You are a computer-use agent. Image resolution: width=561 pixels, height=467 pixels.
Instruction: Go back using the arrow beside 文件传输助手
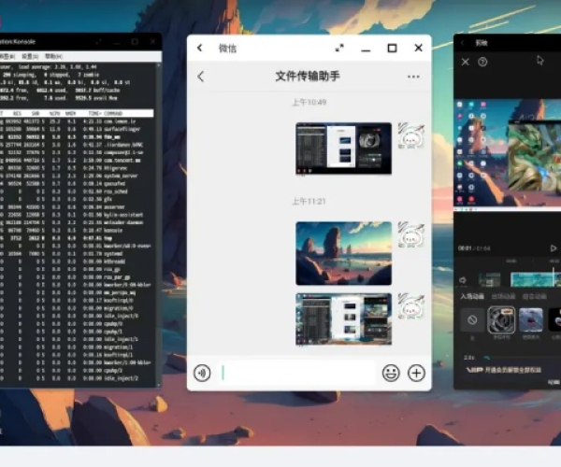(200, 77)
